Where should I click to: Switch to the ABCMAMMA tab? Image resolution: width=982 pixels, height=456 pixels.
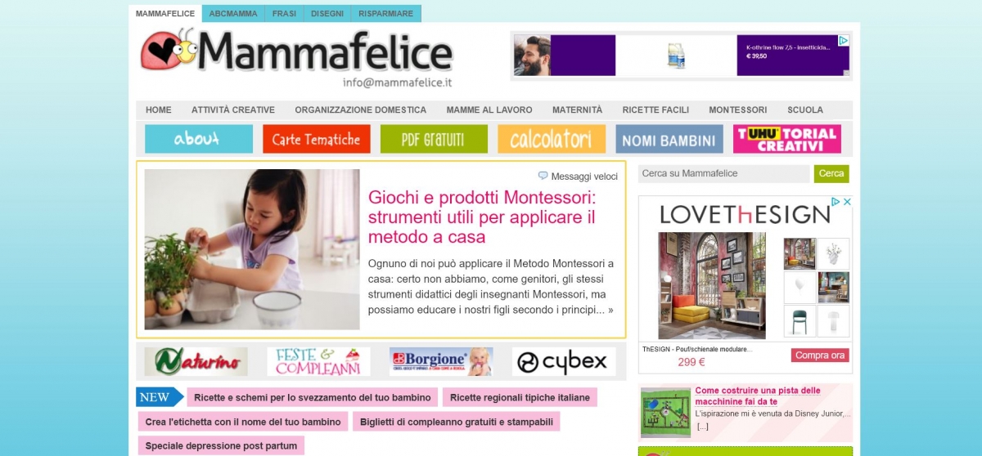(233, 14)
